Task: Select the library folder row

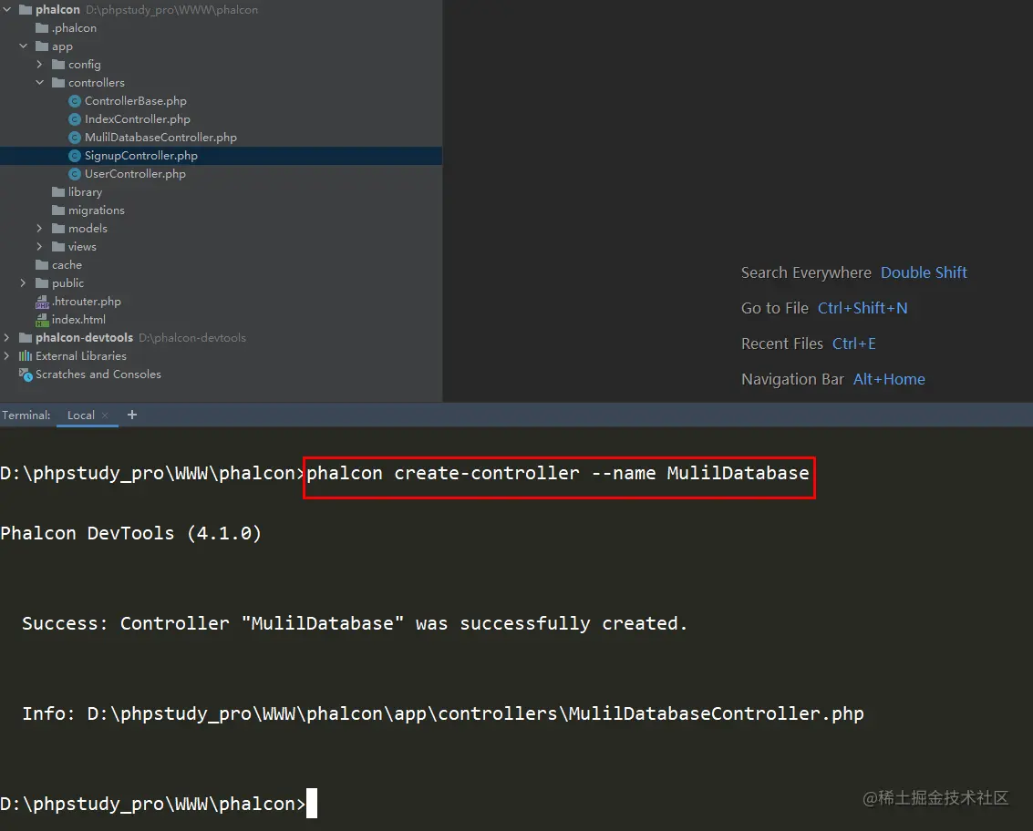Action: 221,191
